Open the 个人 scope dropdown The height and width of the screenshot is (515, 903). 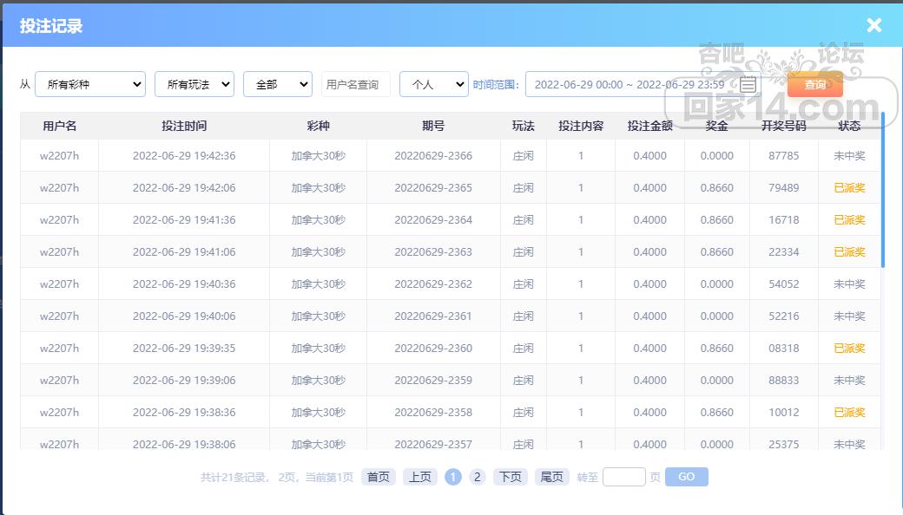tap(433, 84)
